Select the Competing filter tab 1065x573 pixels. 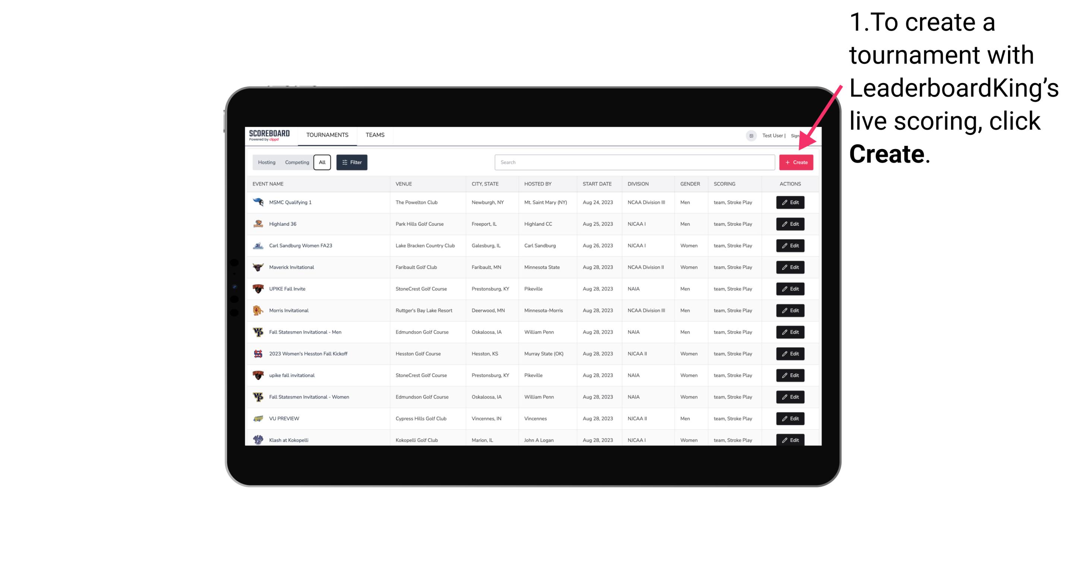point(295,162)
